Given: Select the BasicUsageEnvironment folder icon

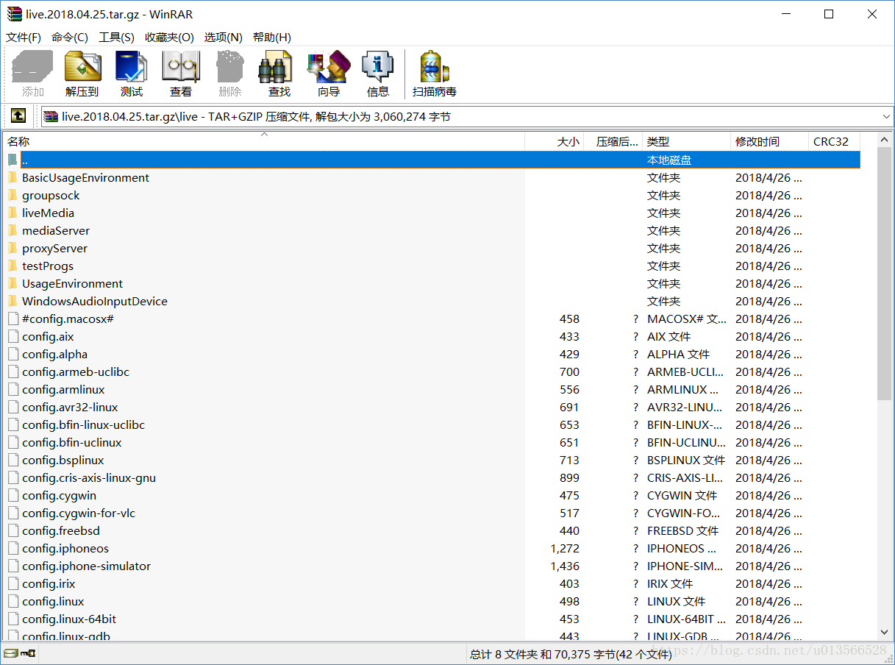Looking at the screenshot, I should tap(13, 177).
